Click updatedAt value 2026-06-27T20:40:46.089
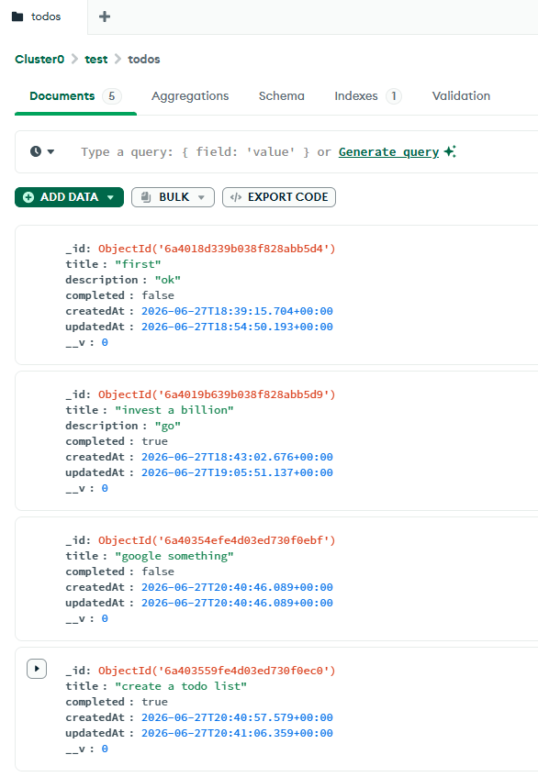Screen dimensions: 538x777 click(x=237, y=603)
